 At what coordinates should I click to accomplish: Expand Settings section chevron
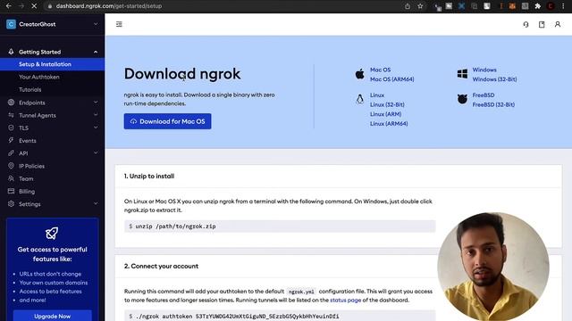96,204
